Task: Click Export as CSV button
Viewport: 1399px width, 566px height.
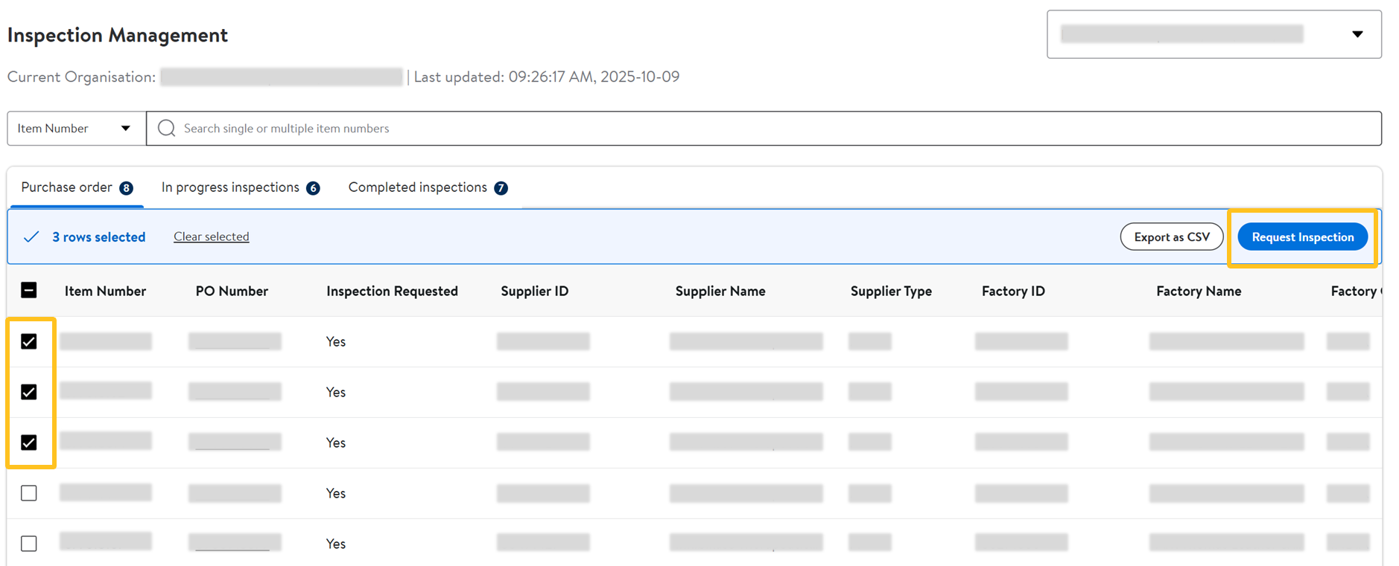Action: coord(1171,237)
